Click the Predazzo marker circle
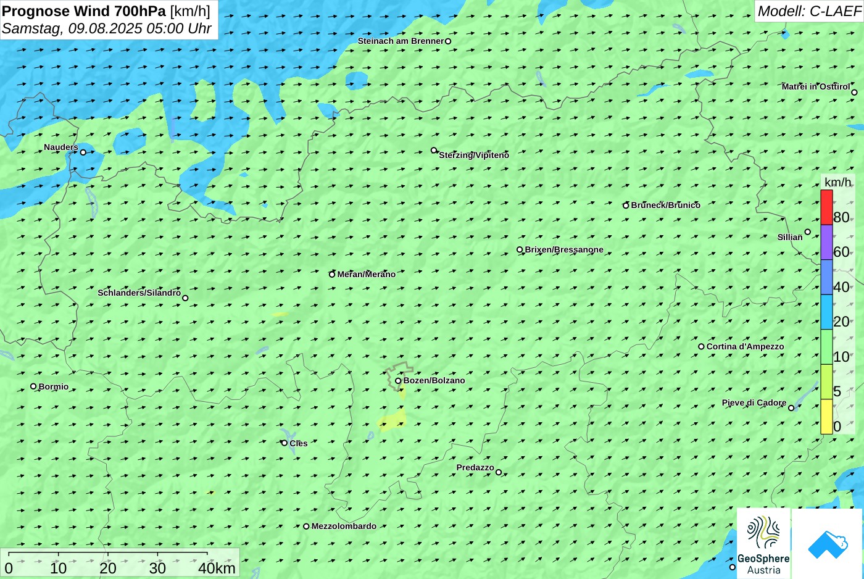Image resolution: width=864 pixels, height=579 pixels. [x=499, y=472]
